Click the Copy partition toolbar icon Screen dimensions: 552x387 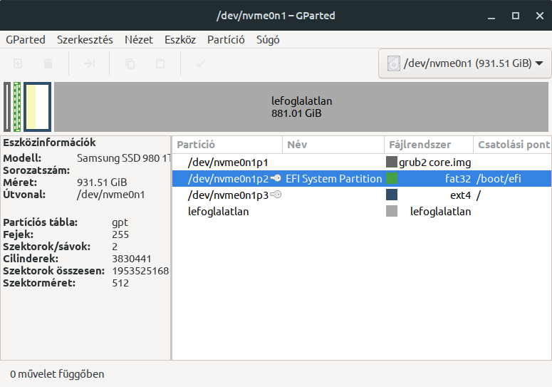[130, 63]
